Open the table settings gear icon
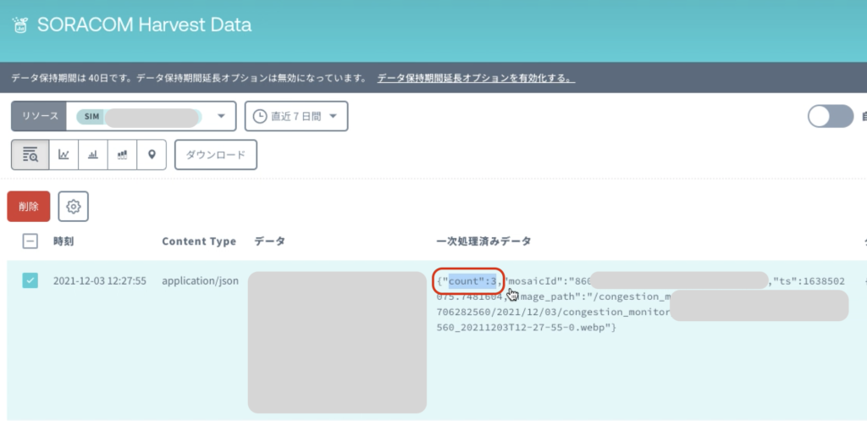This screenshot has height=421, width=867. [73, 207]
